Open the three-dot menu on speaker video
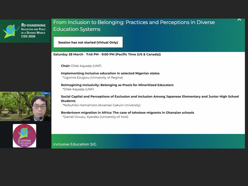Viewport: 248px width, 186px height. point(49,93)
